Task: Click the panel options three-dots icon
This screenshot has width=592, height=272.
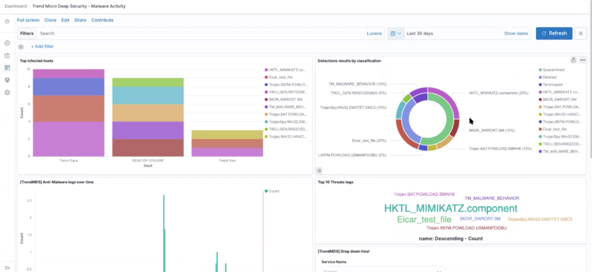Action: point(583,60)
